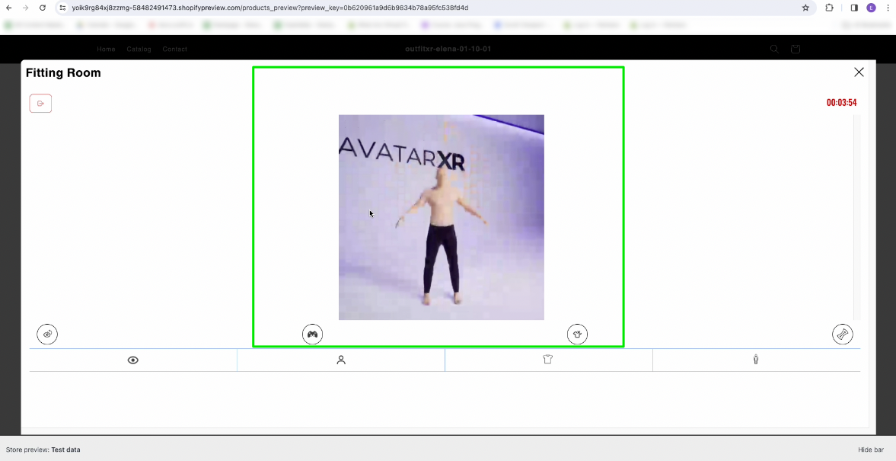
Task: Click the round eye rotation icon
Action: point(47,334)
